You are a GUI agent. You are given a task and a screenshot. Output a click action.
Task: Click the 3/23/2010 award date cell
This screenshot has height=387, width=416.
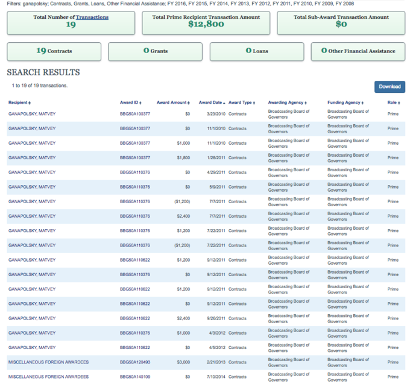click(216, 114)
